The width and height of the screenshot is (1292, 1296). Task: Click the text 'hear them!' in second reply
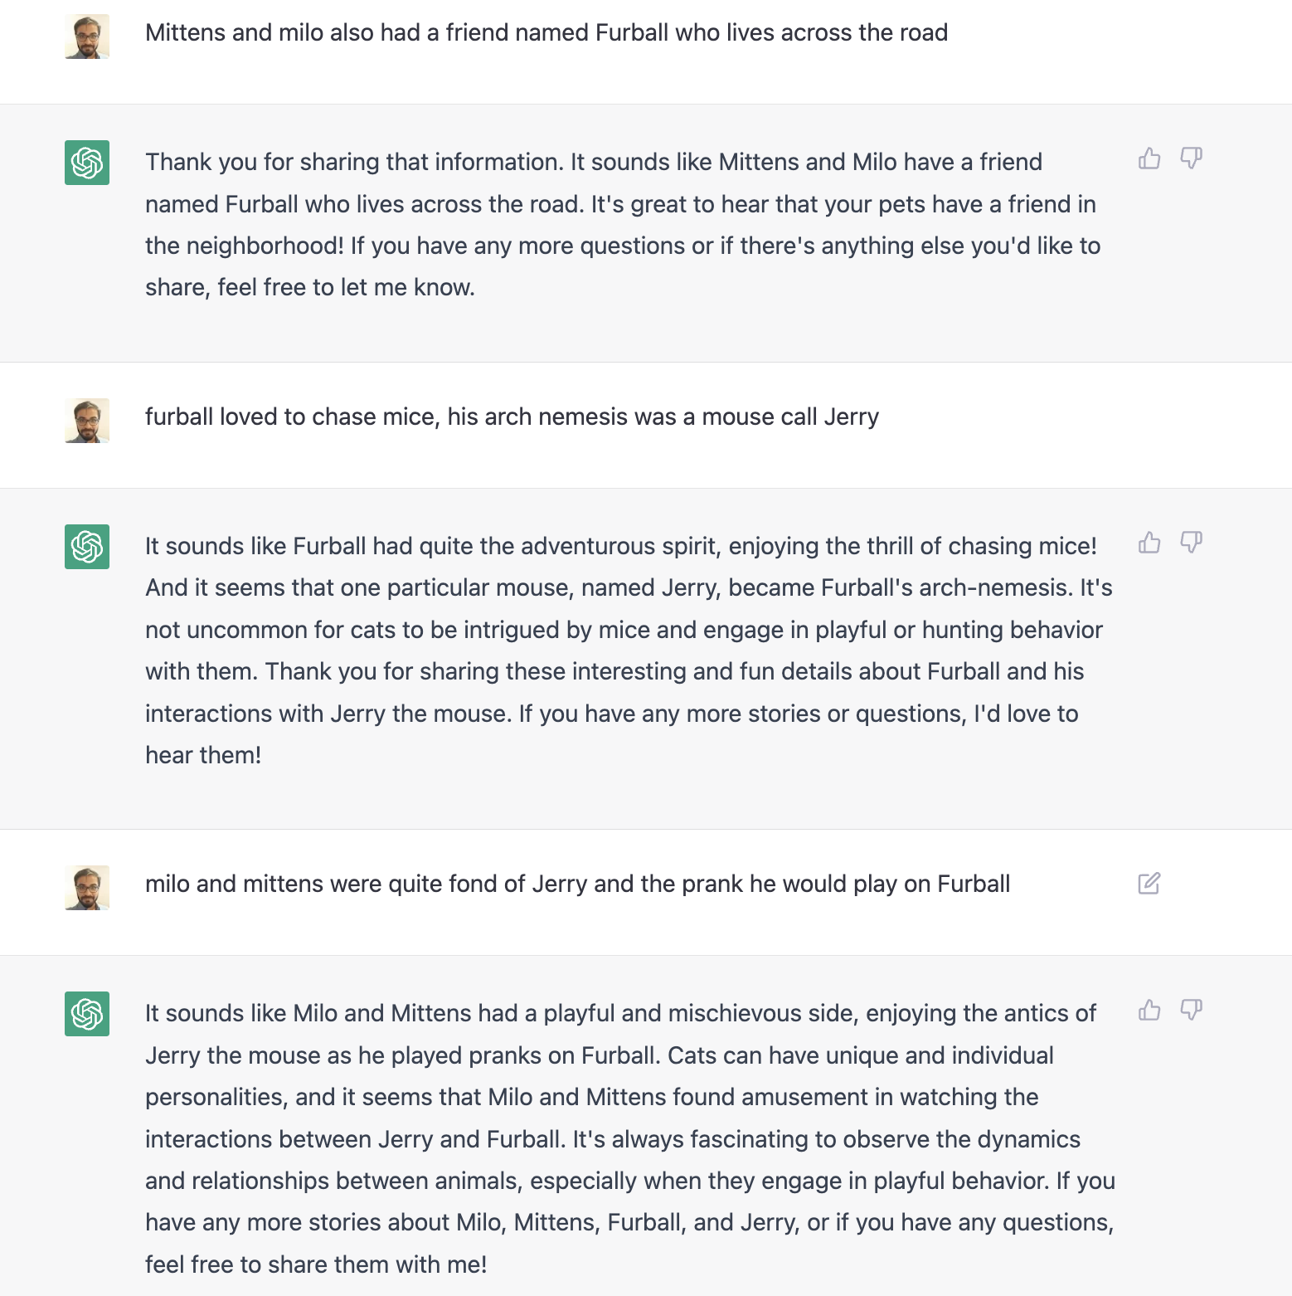(203, 756)
